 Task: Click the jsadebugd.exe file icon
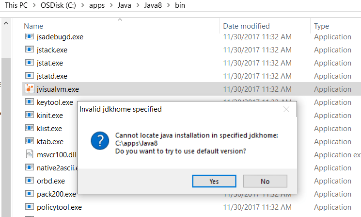30,37
